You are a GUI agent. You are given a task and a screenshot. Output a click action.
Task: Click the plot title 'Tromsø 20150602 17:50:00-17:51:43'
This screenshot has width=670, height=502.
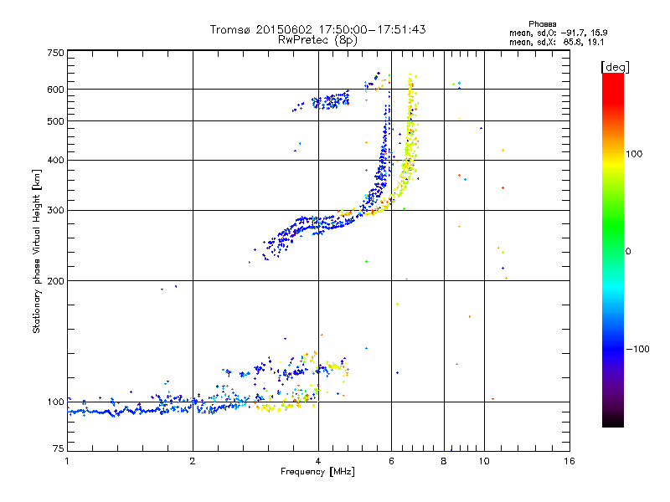point(317,30)
